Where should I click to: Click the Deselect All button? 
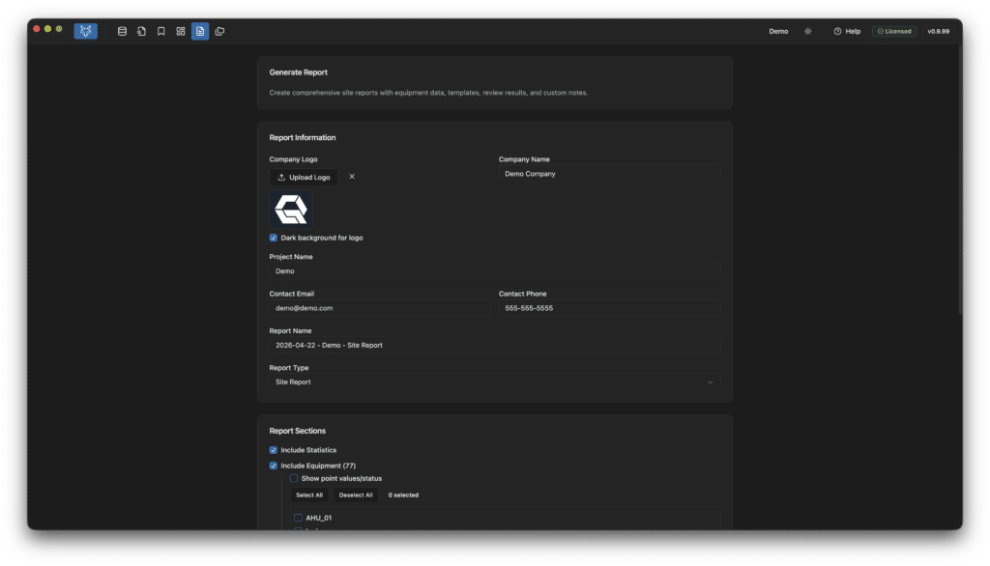(356, 495)
